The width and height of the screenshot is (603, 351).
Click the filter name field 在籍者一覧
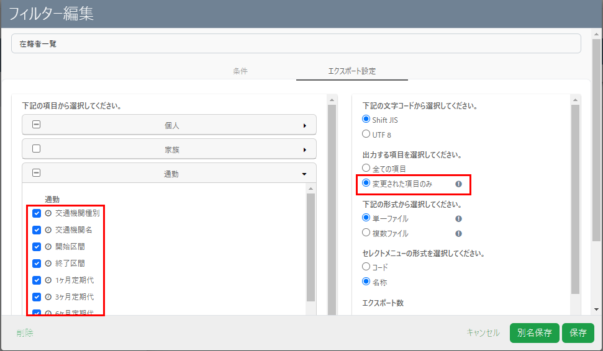(x=296, y=44)
